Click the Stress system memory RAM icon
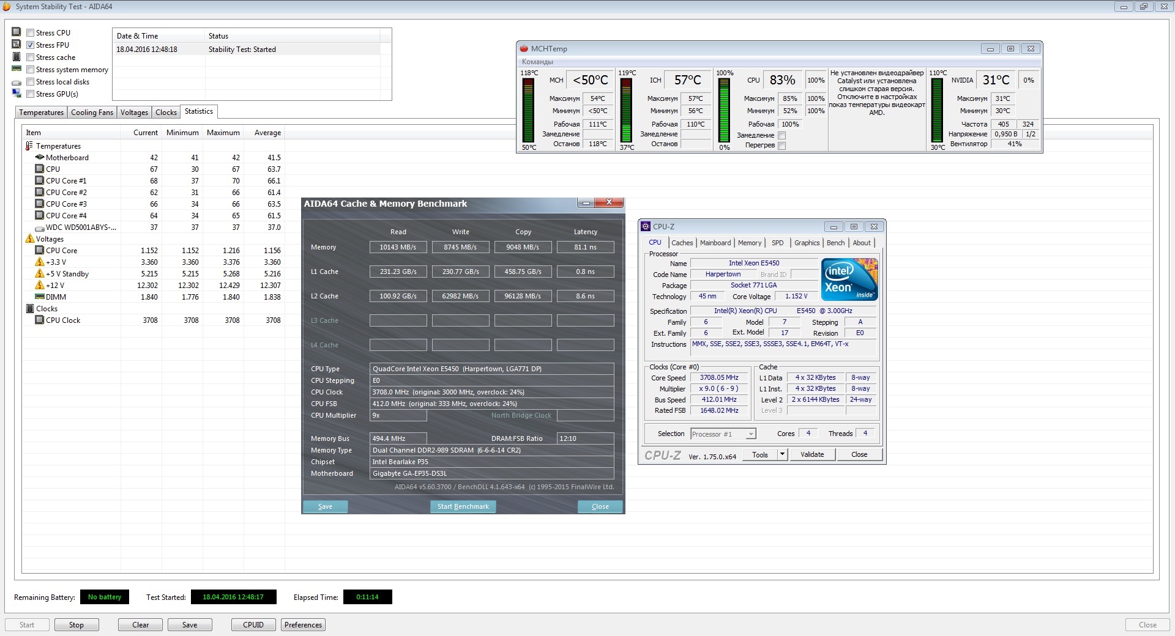Viewport: 1175px width, 636px height. coord(17,68)
